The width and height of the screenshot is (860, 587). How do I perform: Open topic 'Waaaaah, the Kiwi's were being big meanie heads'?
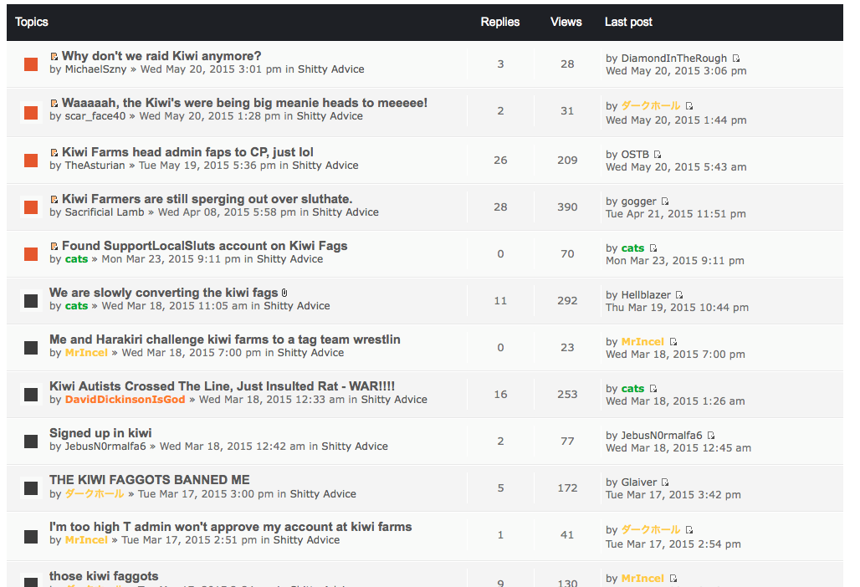coord(244,103)
